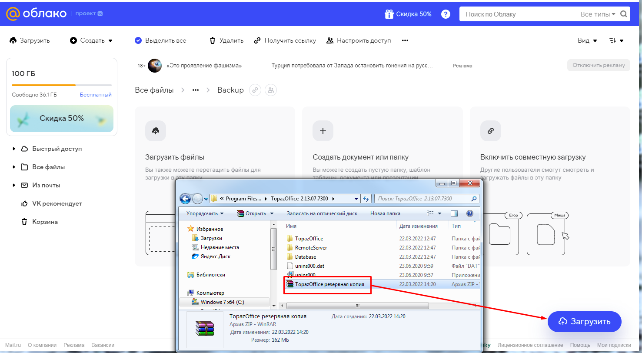Click the Отключить рекламу button
Viewport: 642px width, 353px height.
tap(599, 65)
